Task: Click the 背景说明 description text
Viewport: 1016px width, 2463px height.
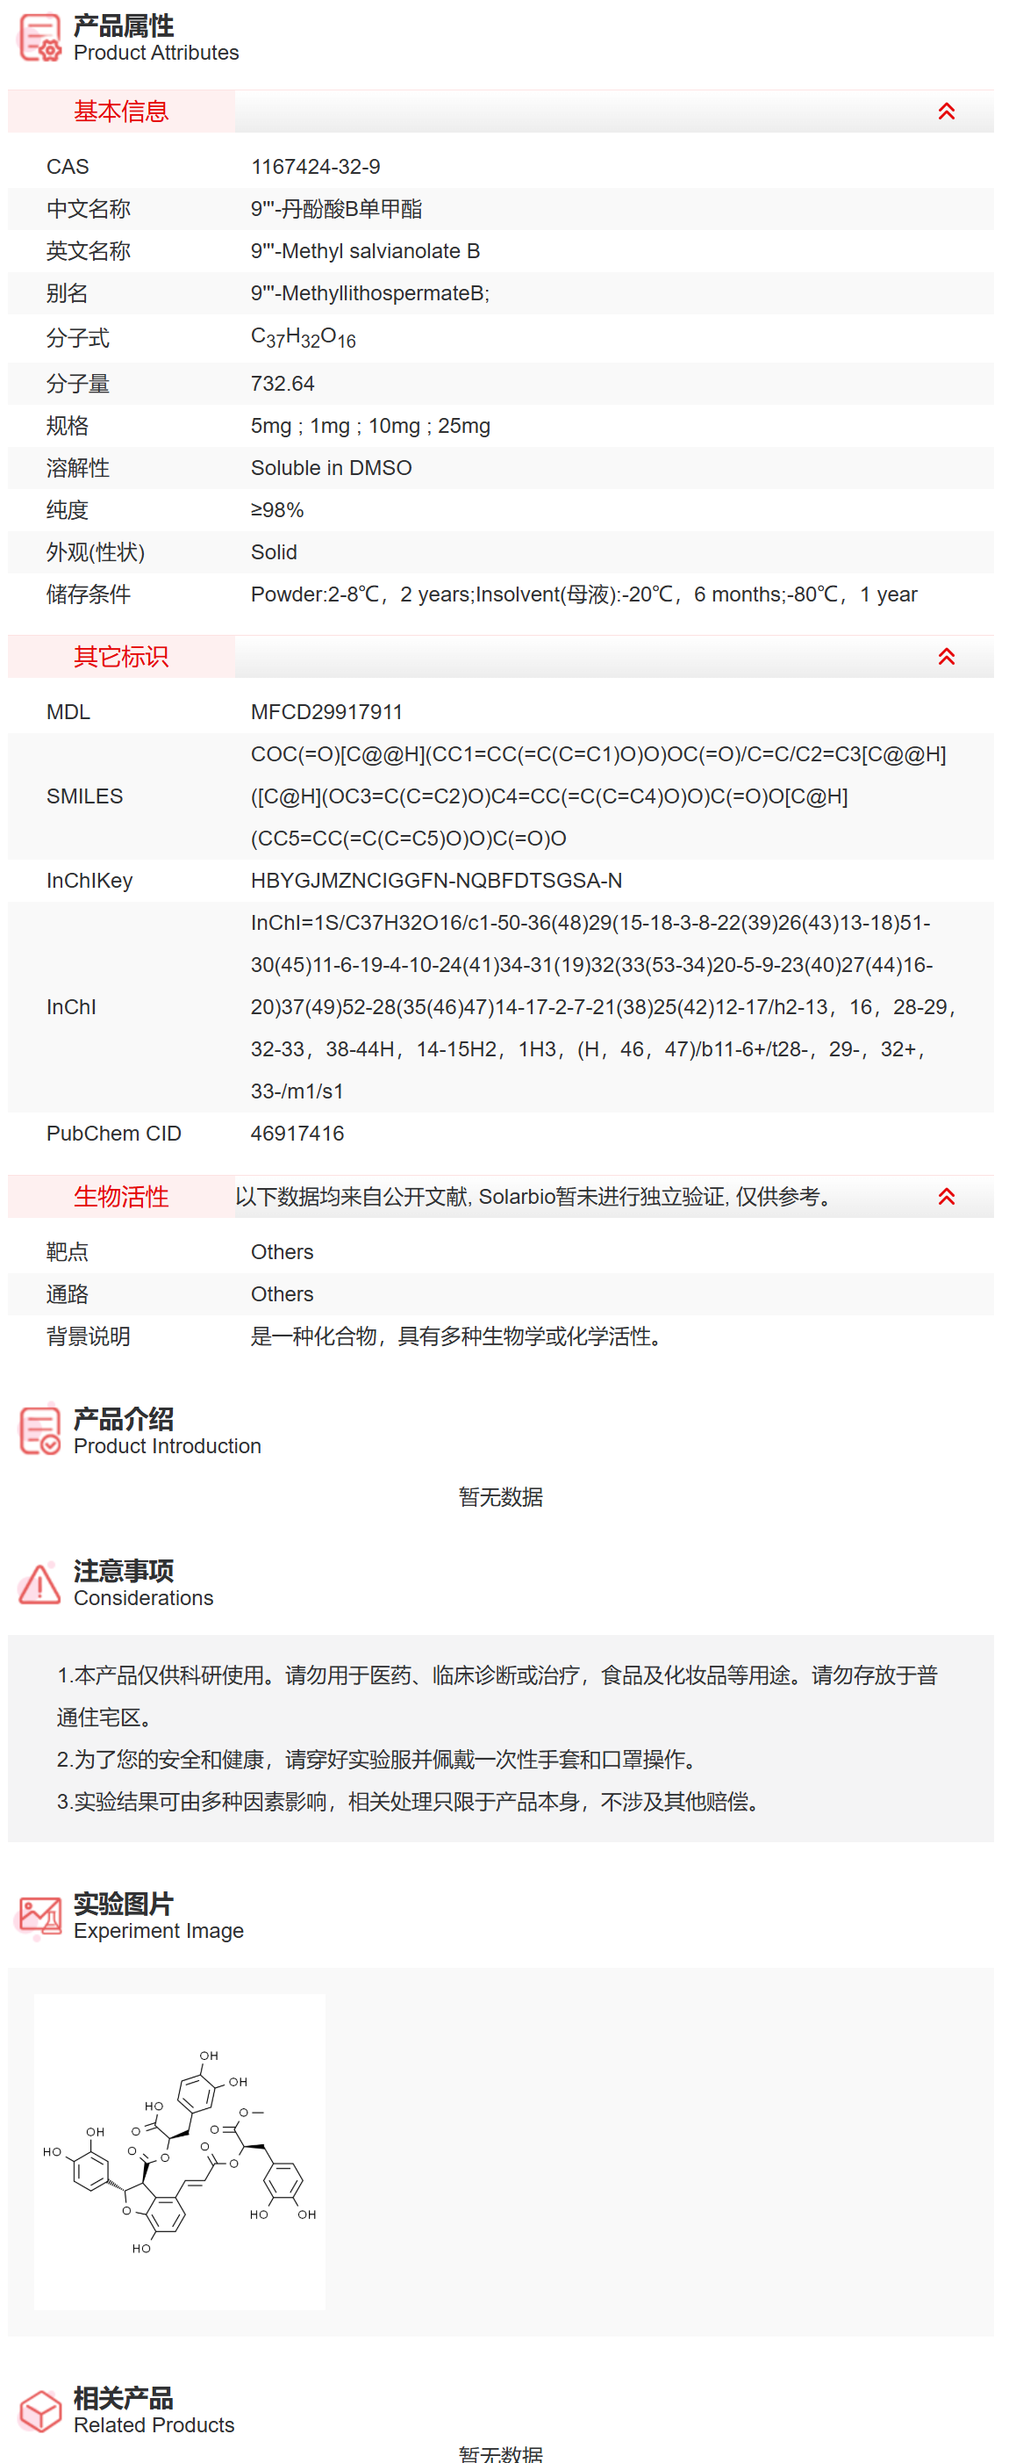Action: click(x=460, y=1336)
